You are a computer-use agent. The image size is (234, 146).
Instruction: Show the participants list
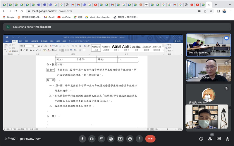[210, 139]
